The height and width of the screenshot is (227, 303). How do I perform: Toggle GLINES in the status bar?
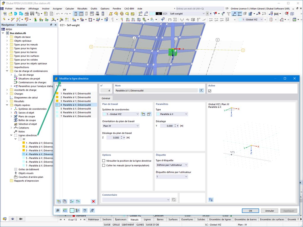tap(140, 225)
